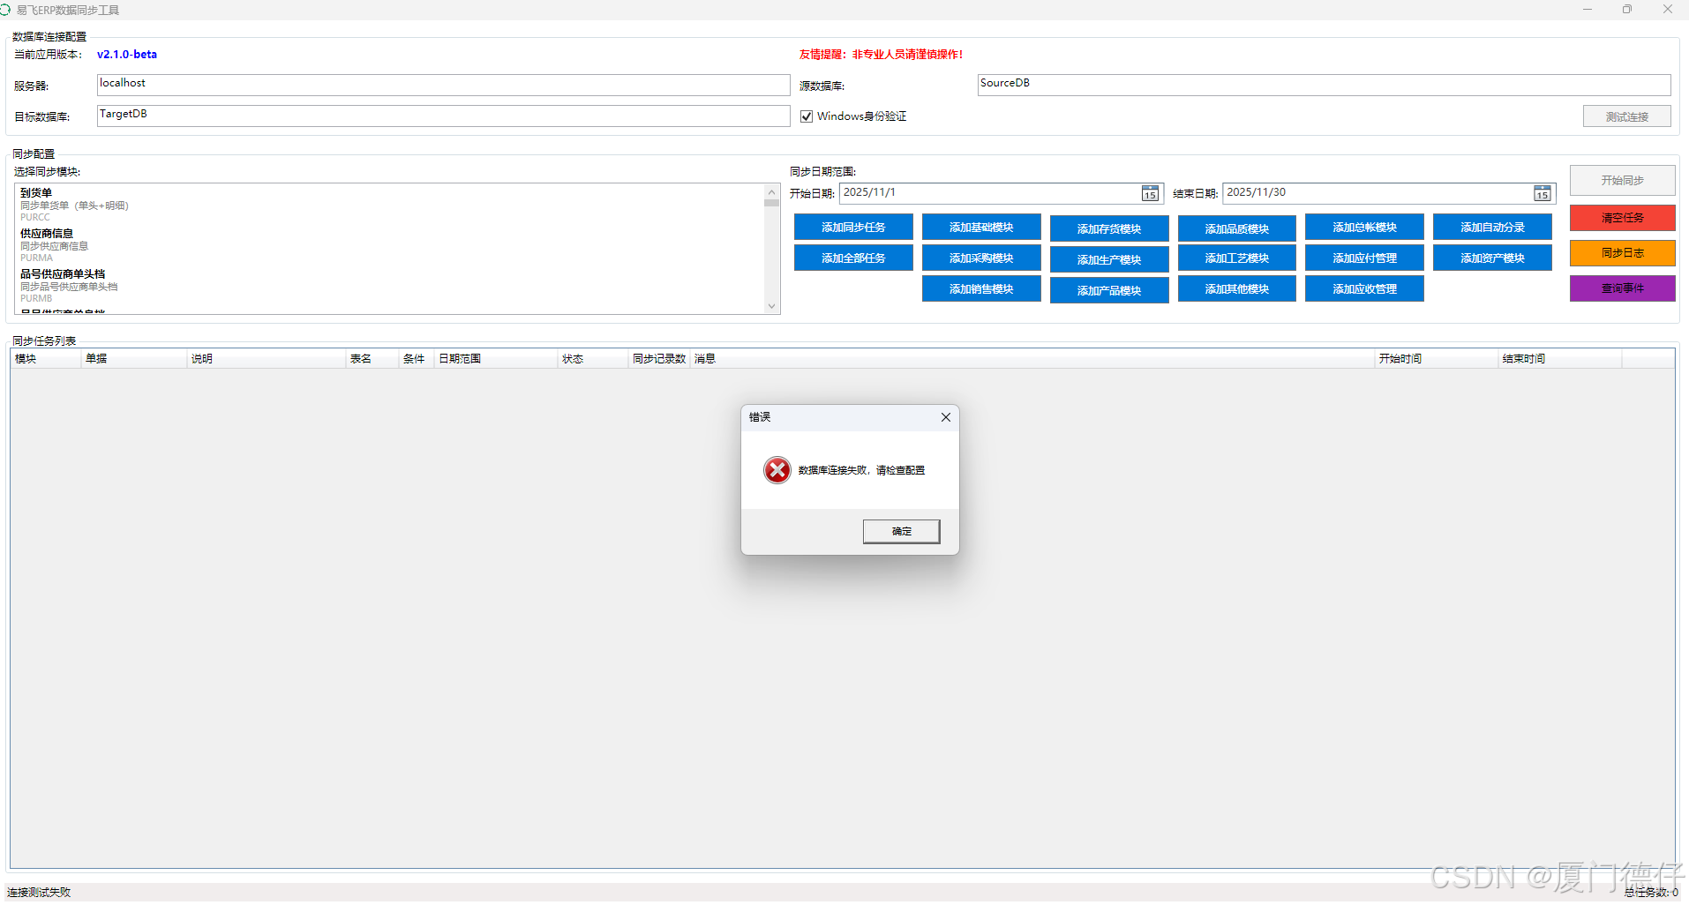Click status bar text 总任务数: 0
The width and height of the screenshot is (1689, 905).
(x=1651, y=893)
